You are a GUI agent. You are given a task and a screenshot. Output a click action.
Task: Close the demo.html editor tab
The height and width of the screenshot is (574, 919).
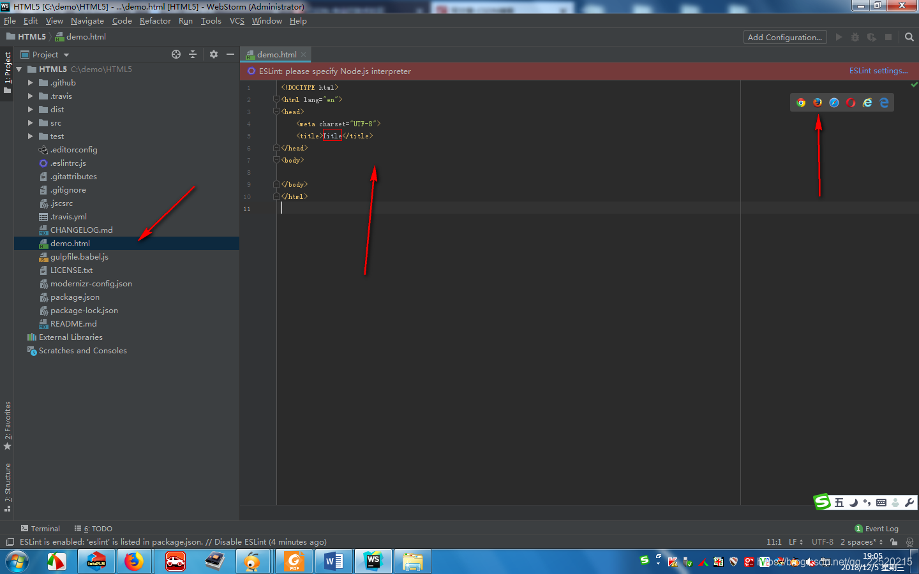(304, 54)
